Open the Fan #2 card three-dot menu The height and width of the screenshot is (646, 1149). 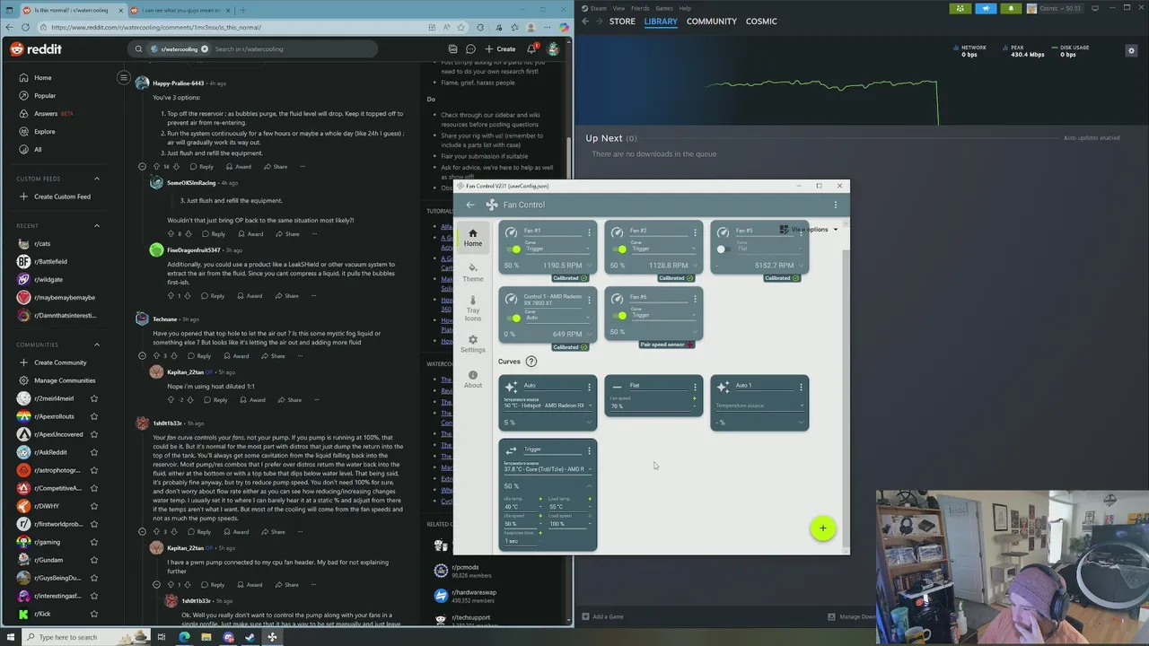[x=694, y=232]
